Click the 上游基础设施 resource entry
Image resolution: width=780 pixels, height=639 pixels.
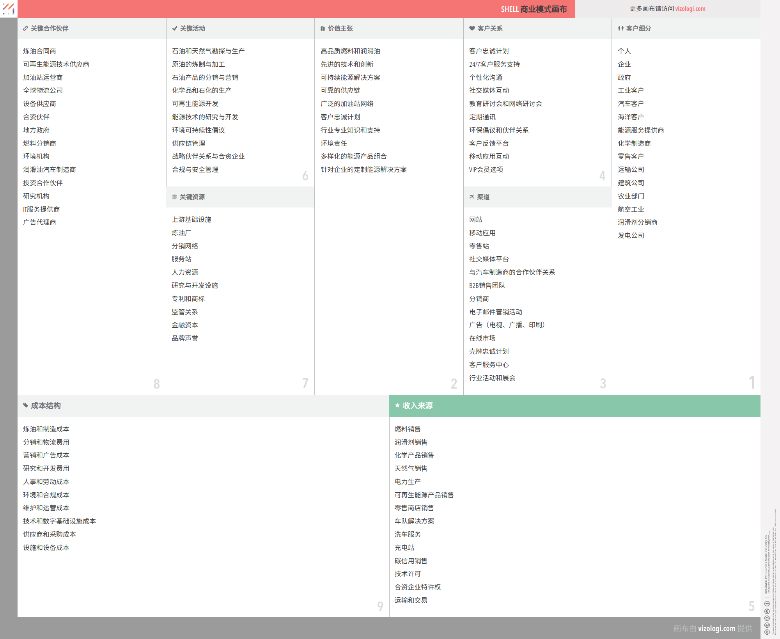tap(191, 220)
